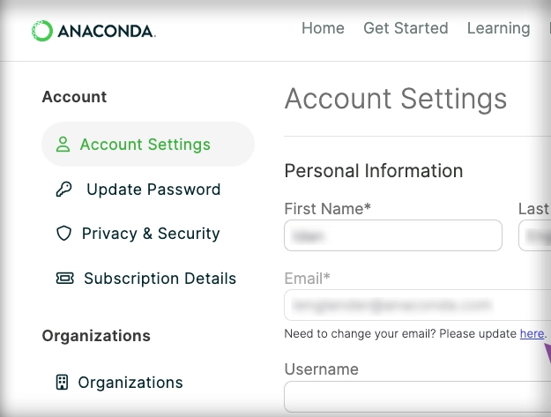Click the person icon beside Account Settings
This screenshot has height=417, width=551.
(x=63, y=145)
